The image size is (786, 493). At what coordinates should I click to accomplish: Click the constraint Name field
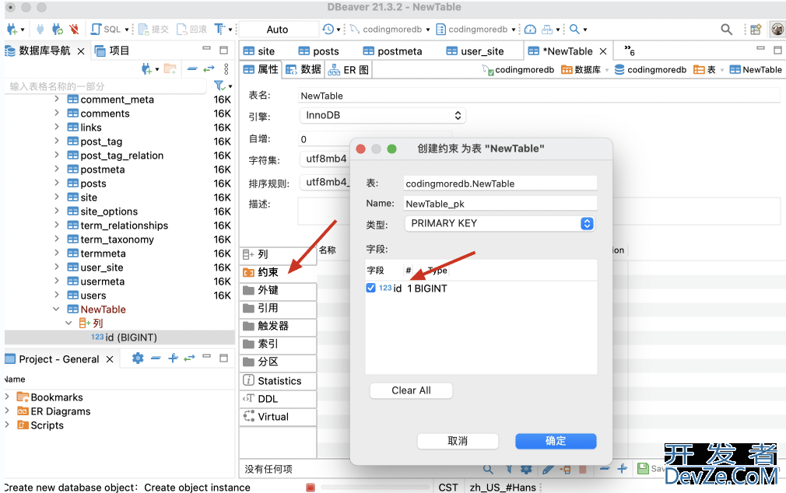(500, 204)
